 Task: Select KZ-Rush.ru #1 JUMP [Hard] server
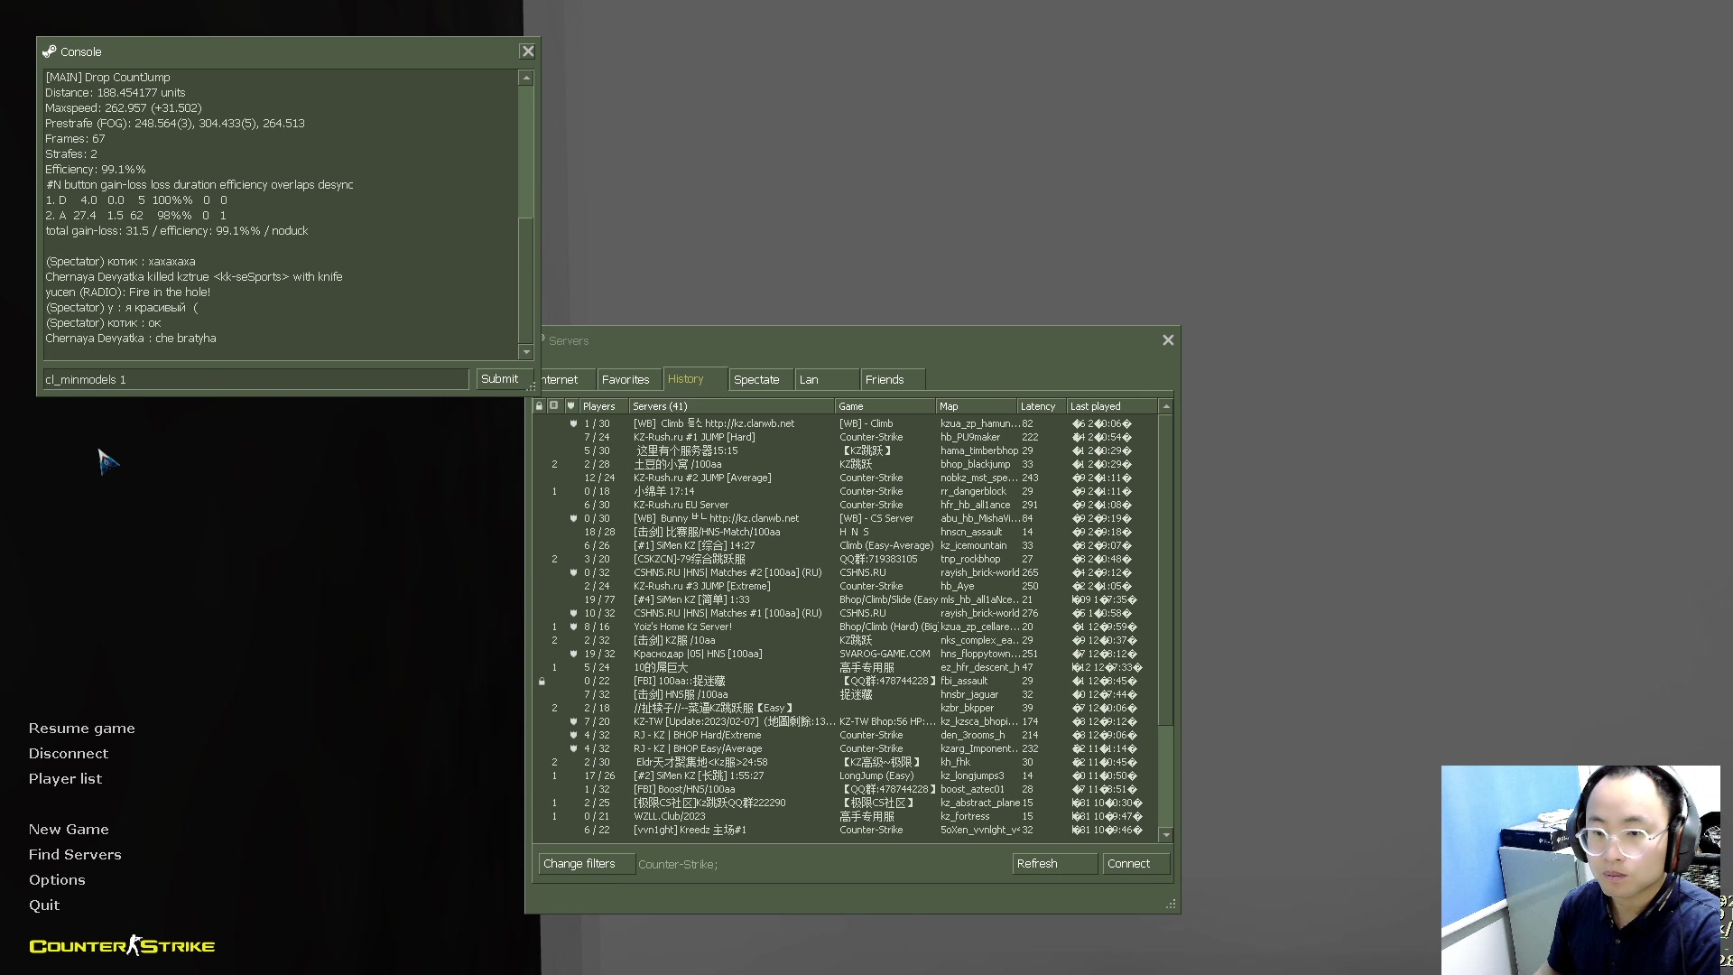pos(847,437)
